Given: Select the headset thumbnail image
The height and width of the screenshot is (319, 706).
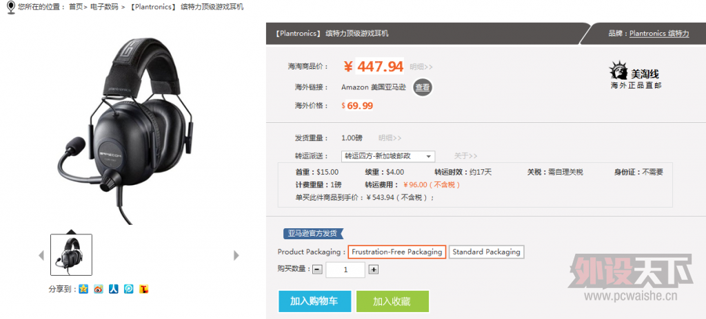Looking at the screenshot, I should (x=71, y=254).
